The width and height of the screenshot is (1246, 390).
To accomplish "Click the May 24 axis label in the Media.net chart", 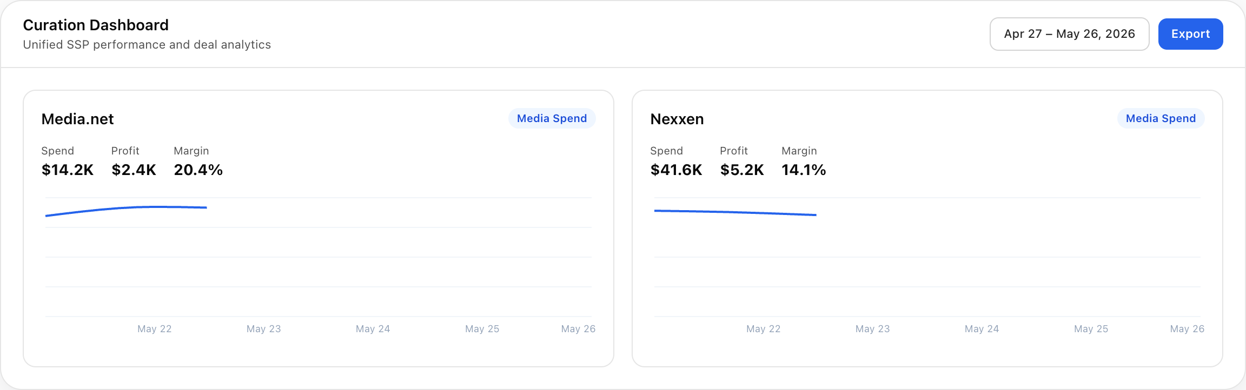I will tap(373, 329).
